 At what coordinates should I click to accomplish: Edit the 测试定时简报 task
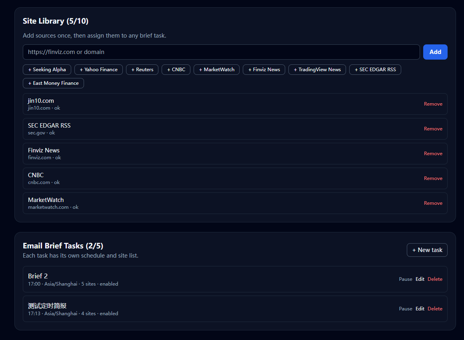[420, 309]
